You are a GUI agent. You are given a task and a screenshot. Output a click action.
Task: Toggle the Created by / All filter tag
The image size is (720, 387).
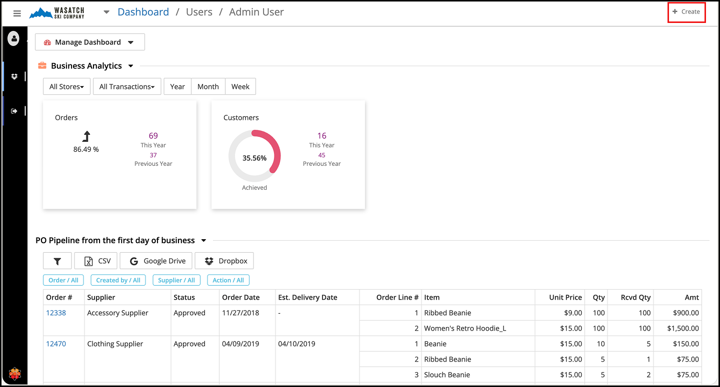(118, 280)
